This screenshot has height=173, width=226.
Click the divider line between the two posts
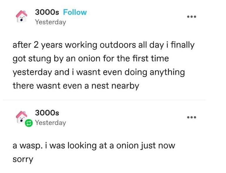[109, 100]
